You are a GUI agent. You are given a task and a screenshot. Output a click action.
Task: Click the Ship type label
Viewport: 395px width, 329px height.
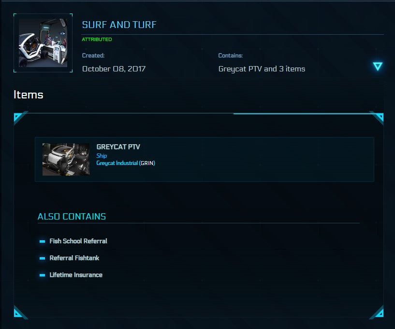coord(102,156)
